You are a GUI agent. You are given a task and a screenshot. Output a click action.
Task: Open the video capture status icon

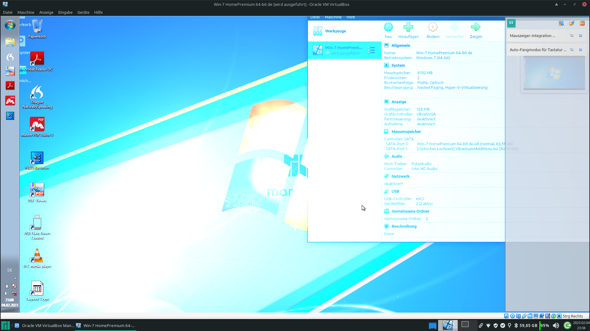pyautogui.click(x=541, y=316)
